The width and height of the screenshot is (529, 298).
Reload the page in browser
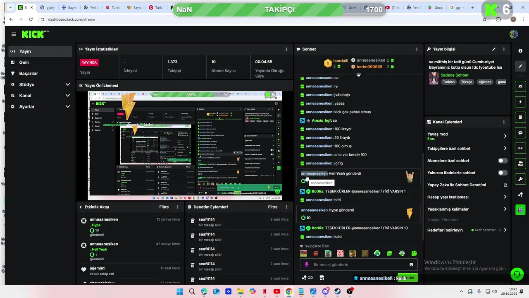31,19
